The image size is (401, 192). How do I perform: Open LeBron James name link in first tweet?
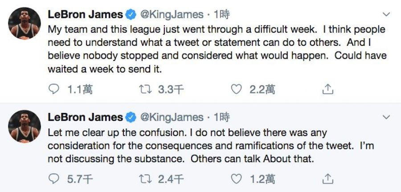85,15
